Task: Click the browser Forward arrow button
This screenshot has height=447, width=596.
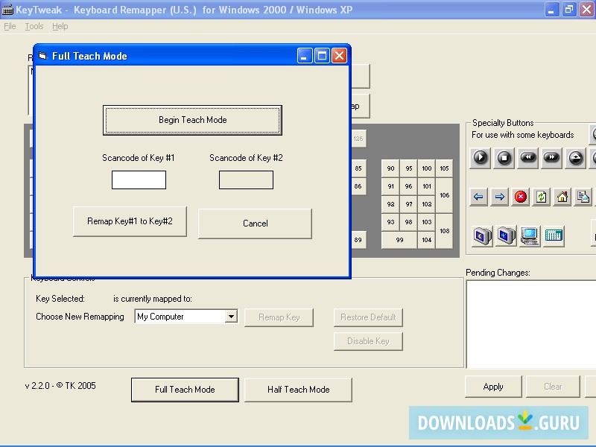Action: tap(499, 197)
